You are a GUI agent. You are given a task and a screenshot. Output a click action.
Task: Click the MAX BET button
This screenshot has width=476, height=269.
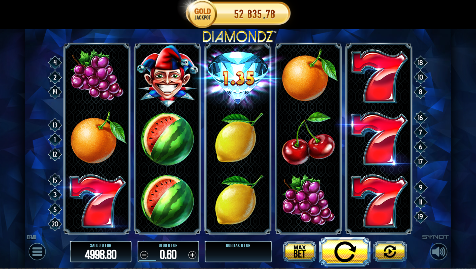pyautogui.click(x=300, y=252)
